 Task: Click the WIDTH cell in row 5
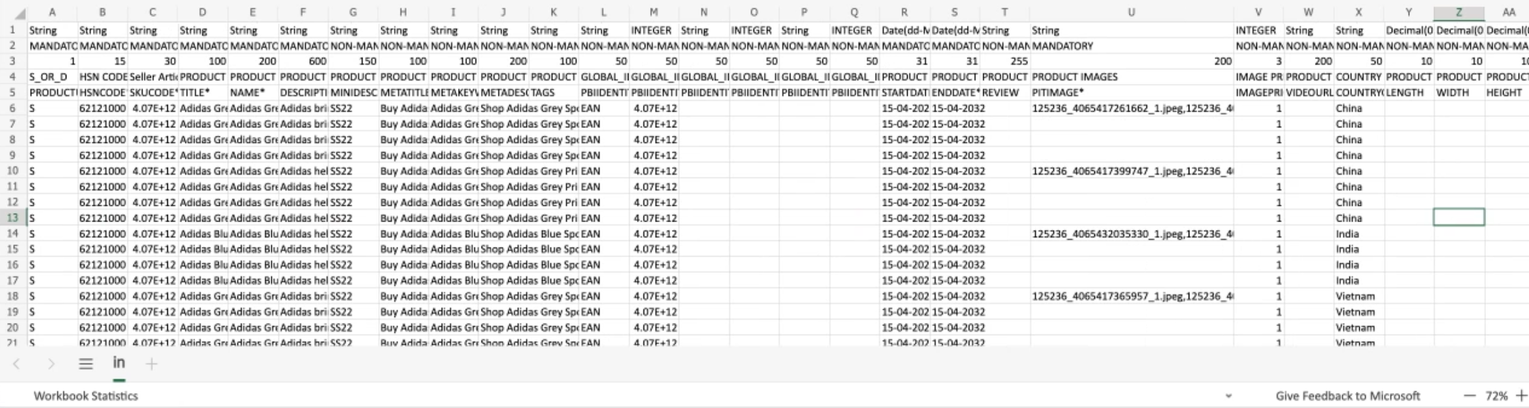click(x=1459, y=92)
